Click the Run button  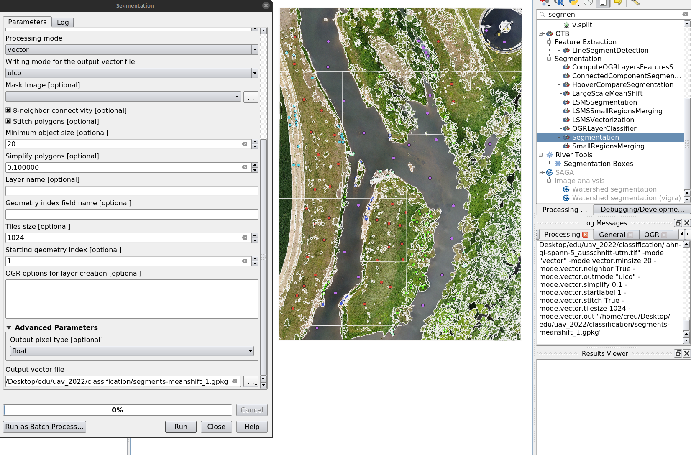coord(181,427)
